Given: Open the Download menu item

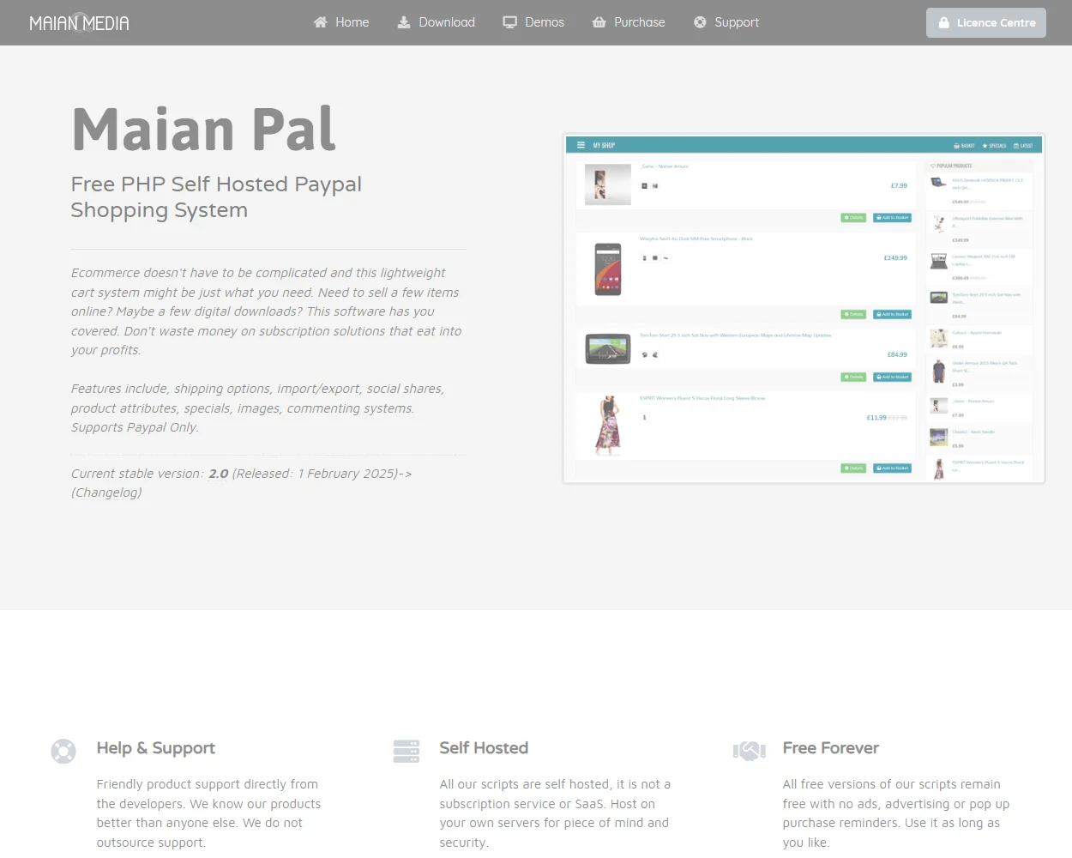Looking at the screenshot, I should click(x=437, y=22).
